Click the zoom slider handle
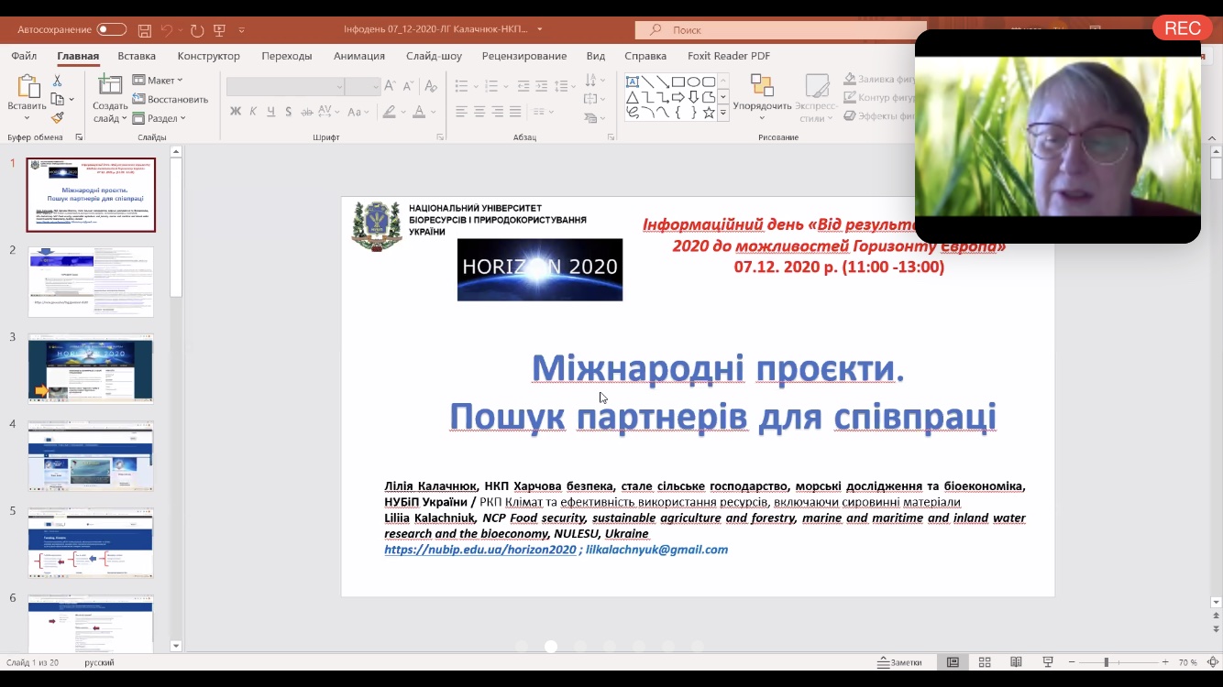The width and height of the screenshot is (1223, 687). (1106, 662)
